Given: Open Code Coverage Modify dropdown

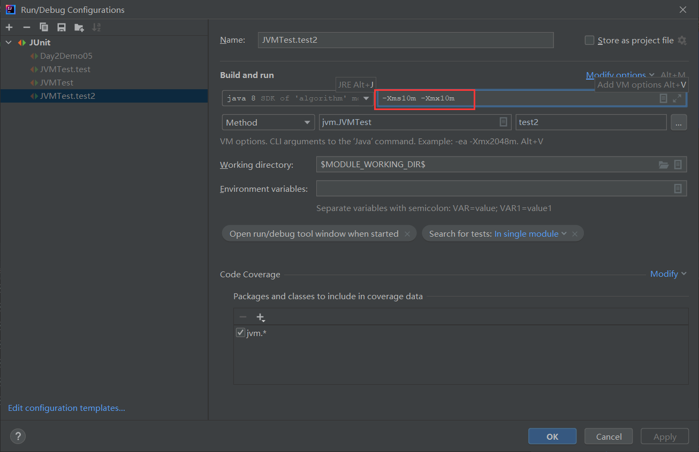Looking at the screenshot, I should click(668, 274).
